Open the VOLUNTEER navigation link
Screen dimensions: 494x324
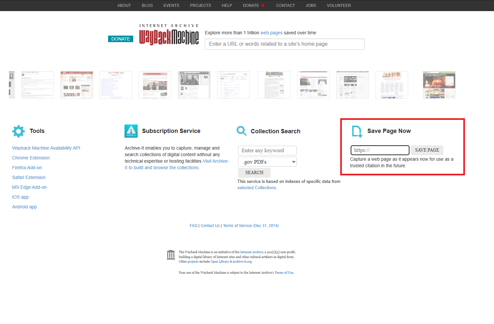click(339, 6)
